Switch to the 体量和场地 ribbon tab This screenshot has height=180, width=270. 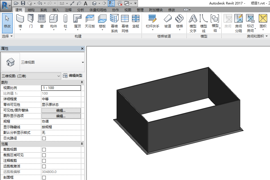point(98,10)
